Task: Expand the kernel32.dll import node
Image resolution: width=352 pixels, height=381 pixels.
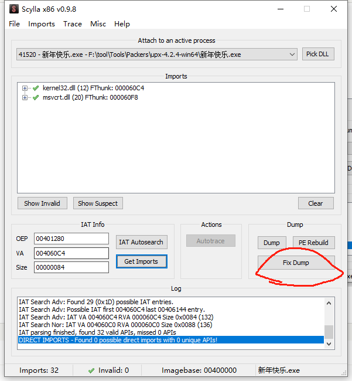Action: pos(25,88)
